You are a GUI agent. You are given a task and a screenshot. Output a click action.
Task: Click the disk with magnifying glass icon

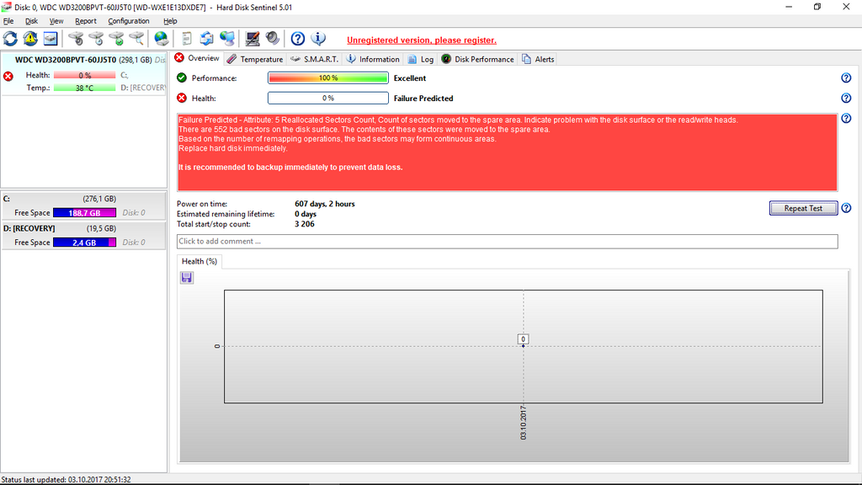click(x=136, y=39)
